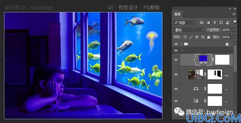Hide the gradient map adjustment layer
Viewport: 241px width, 123px height.
pyautogui.click(x=176, y=101)
